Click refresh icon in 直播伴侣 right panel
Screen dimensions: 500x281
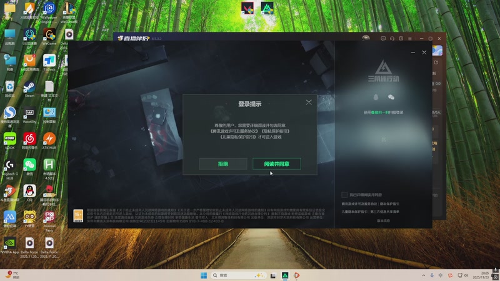(x=436, y=62)
